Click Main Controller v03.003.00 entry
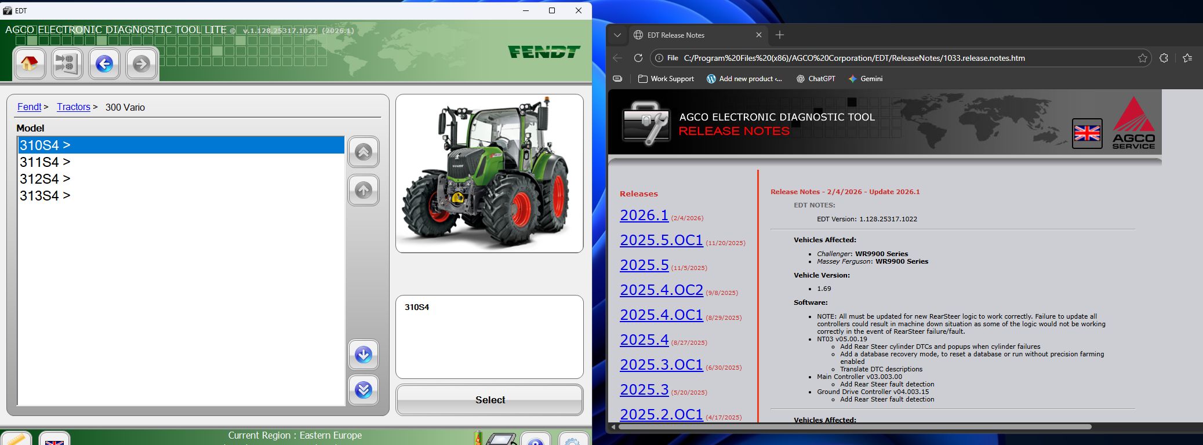This screenshot has height=445, width=1203. click(859, 377)
